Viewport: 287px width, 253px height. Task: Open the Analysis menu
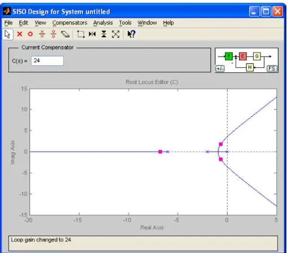click(103, 23)
